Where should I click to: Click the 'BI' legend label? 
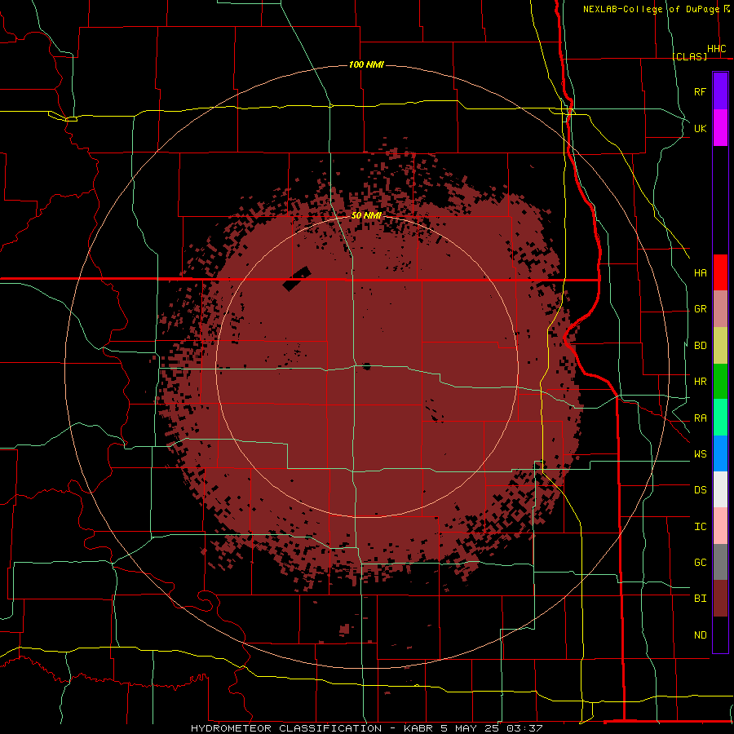700,599
